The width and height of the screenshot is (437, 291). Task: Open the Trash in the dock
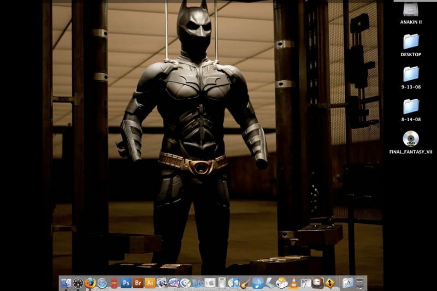[x=359, y=283]
